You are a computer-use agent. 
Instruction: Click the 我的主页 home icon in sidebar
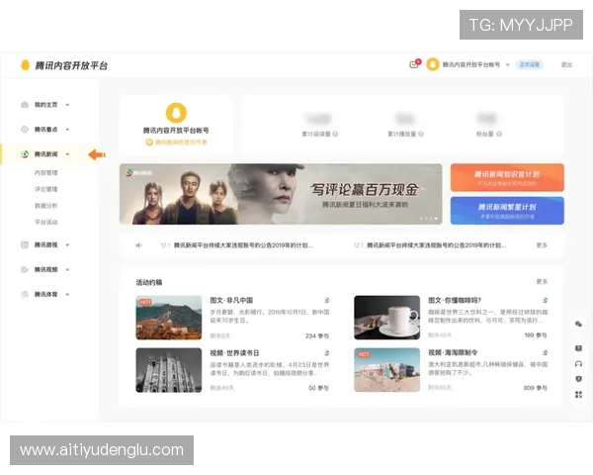coord(25,104)
